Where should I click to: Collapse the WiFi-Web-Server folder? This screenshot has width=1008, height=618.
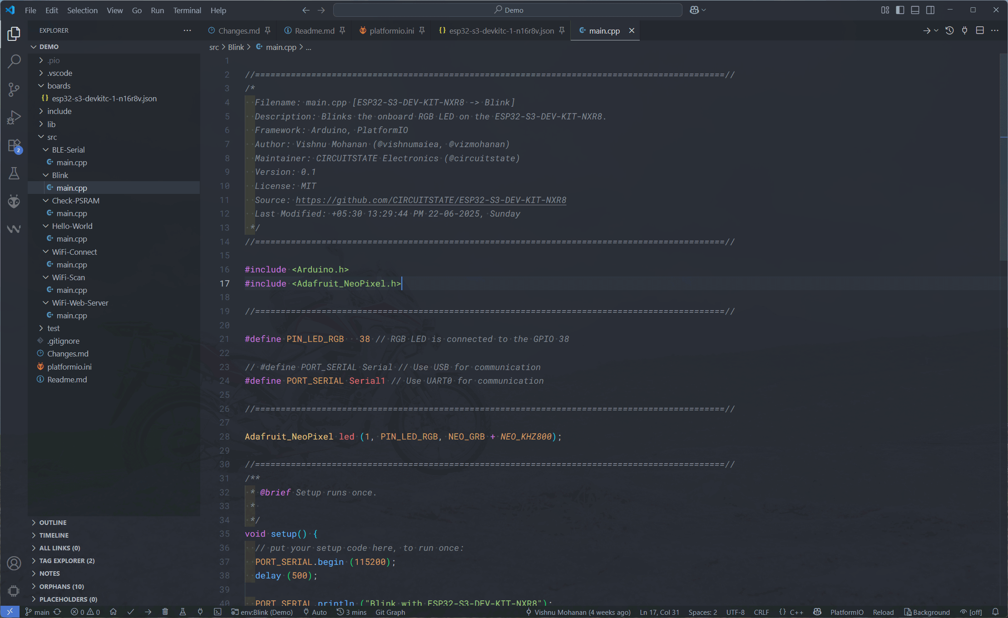pos(80,303)
